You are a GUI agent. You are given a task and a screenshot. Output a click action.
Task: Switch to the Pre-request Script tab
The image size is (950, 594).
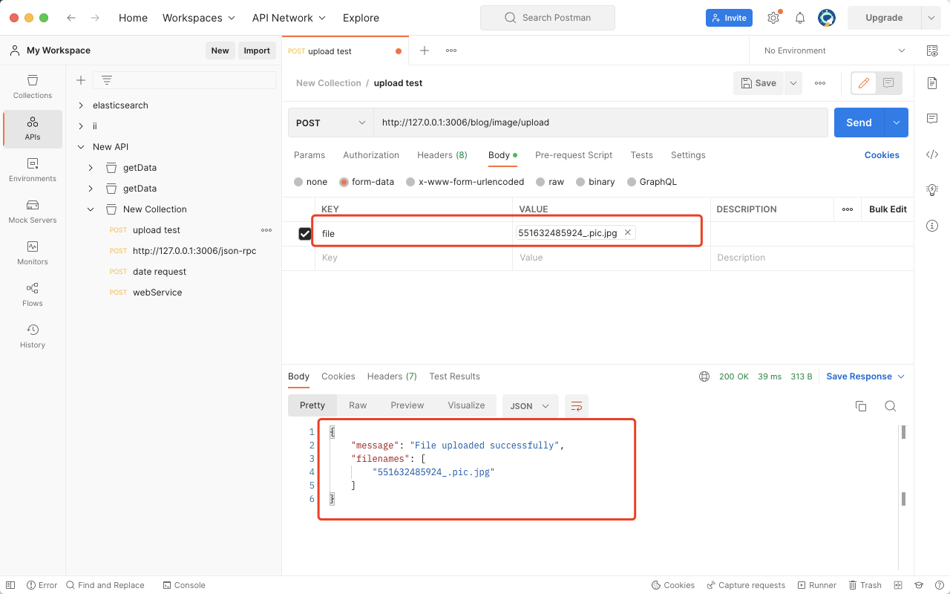tap(574, 155)
